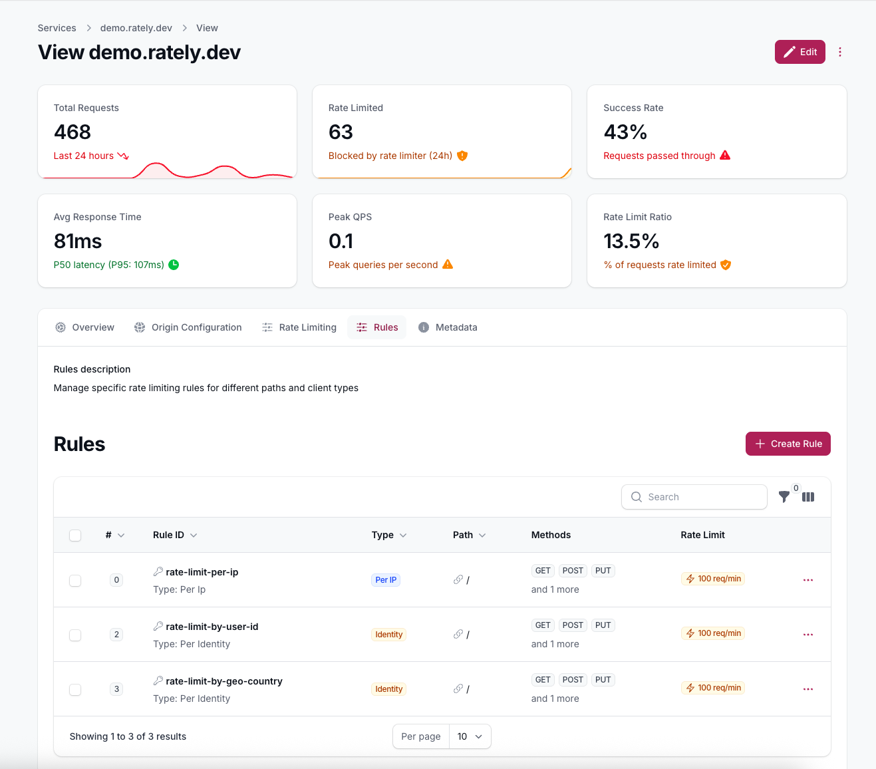Sort rules by Type column
The image size is (876, 769).
tap(388, 535)
